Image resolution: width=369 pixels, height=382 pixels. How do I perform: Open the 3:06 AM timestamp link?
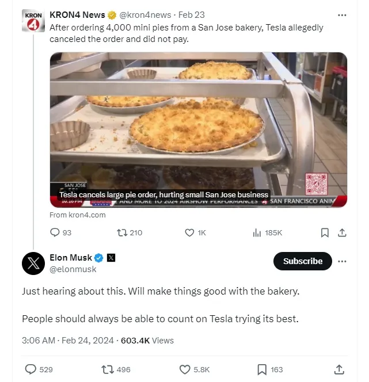click(39, 340)
